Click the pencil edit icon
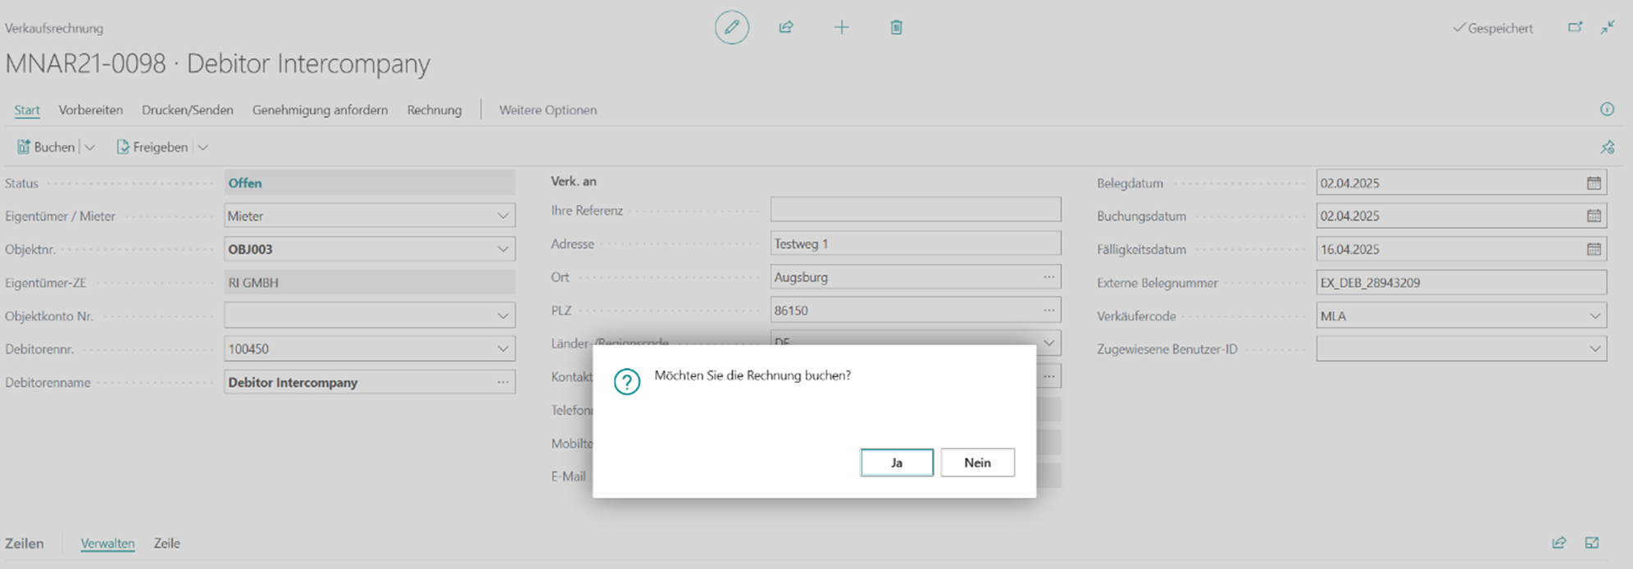Image resolution: width=1633 pixels, height=569 pixels. (731, 28)
